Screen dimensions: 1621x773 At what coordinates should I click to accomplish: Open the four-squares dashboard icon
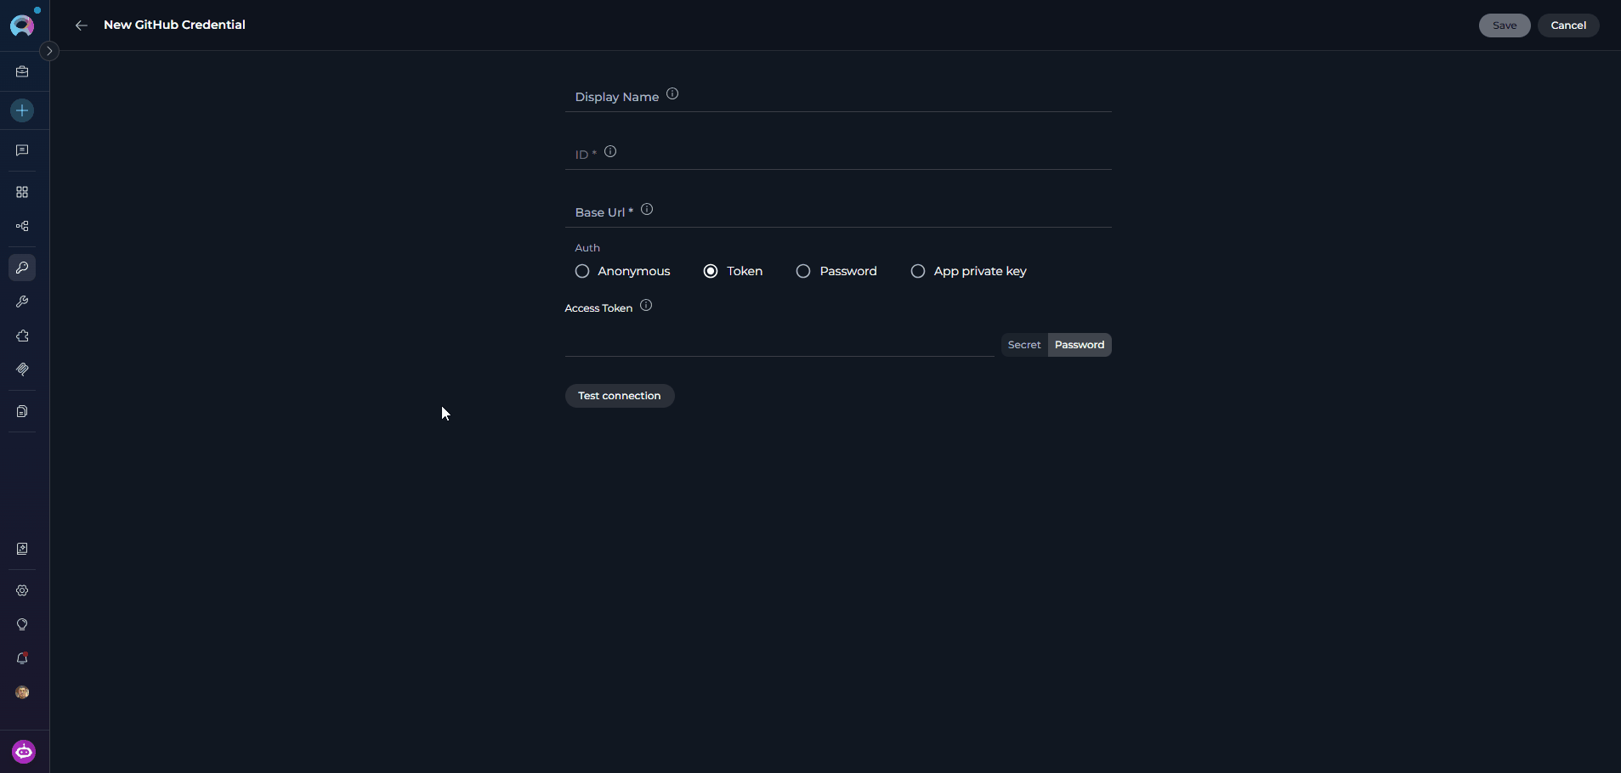[x=22, y=192]
